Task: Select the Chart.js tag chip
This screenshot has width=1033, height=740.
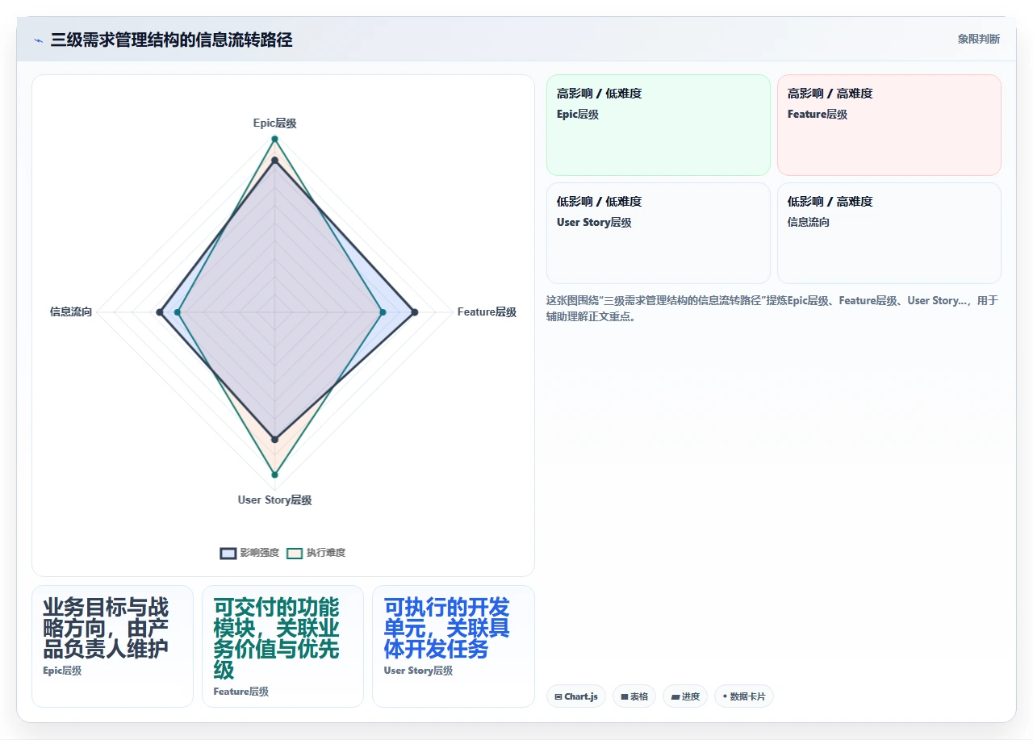Action: click(576, 696)
